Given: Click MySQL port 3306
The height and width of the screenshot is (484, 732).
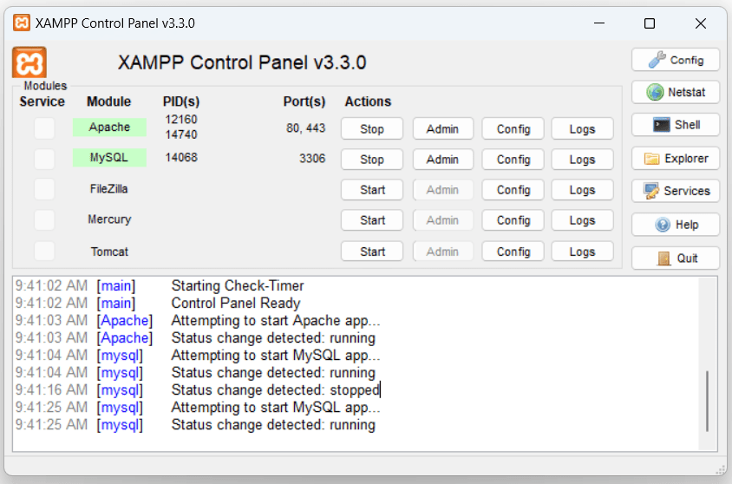Looking at the screenshot, I should pos(312,158).
